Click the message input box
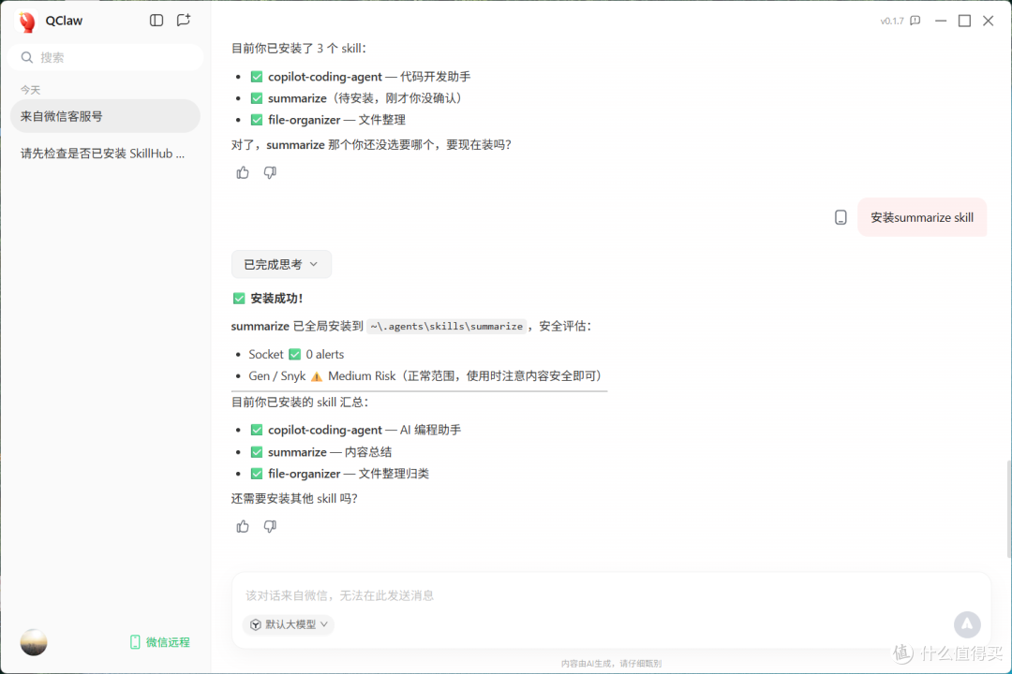This screenshot has height=674, width=1012. 611,595
